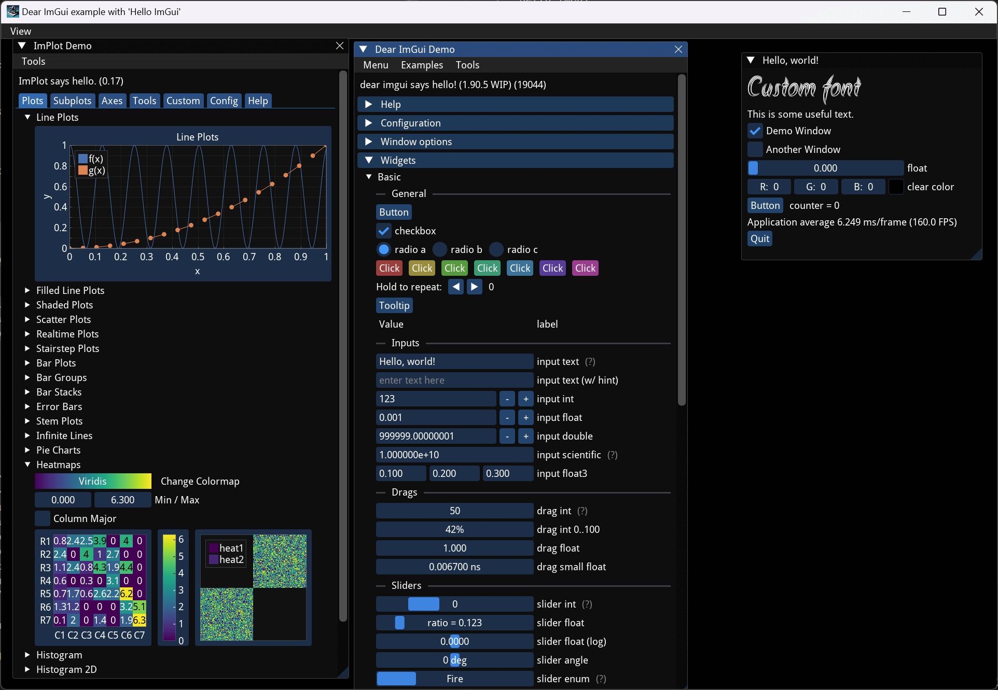The width and height of the screenshot is (998, 690).
Task: Click '+' to increment the input int field
Action: tap(525, 399)
